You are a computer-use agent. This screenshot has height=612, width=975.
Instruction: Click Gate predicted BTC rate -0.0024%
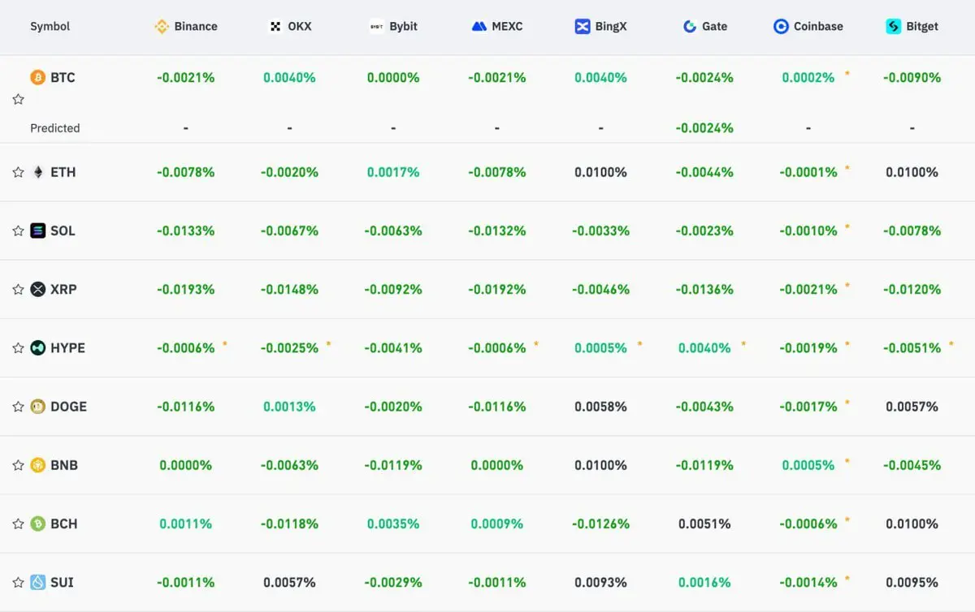704,127
